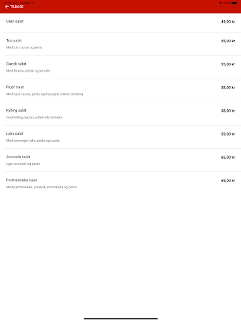Choose the Parmaskinke salat entry
Image resolution: width=241 pixels, height=321 pixels.
(x=22, y=180)
